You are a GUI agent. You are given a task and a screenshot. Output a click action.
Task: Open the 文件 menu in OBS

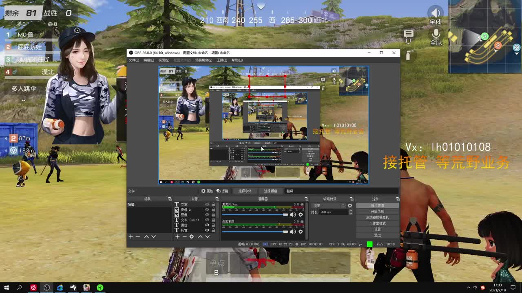[134, 60]
